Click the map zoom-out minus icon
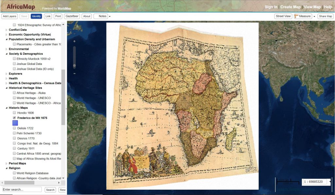The width and height of the screenshot is (335, 195). click(x=74, y=73)
